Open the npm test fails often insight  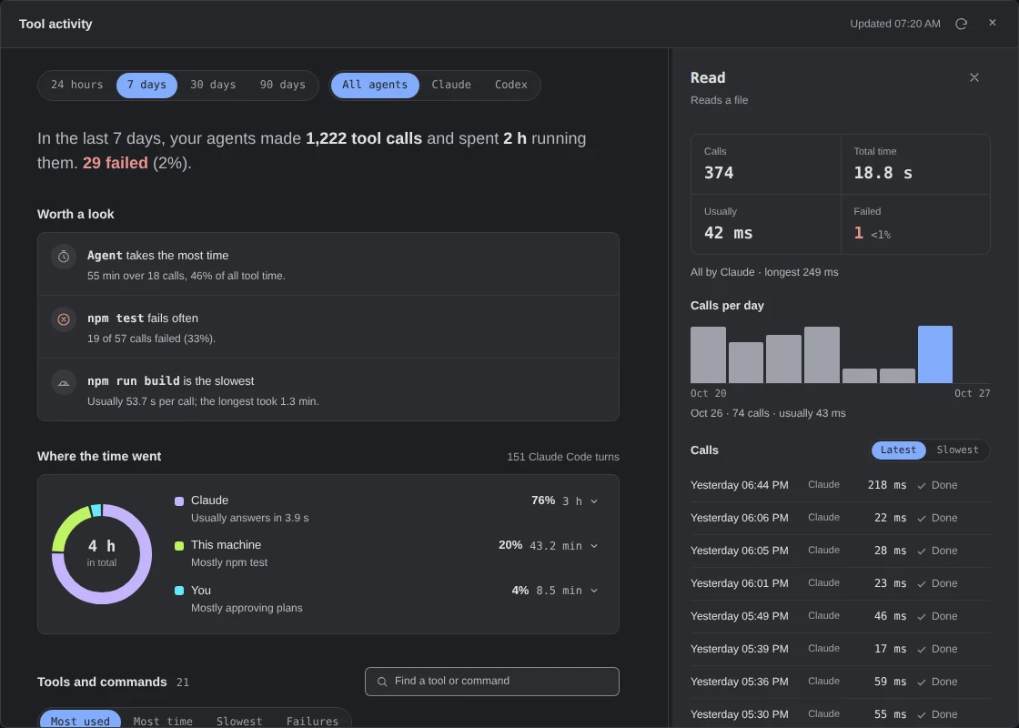point(328,327)
